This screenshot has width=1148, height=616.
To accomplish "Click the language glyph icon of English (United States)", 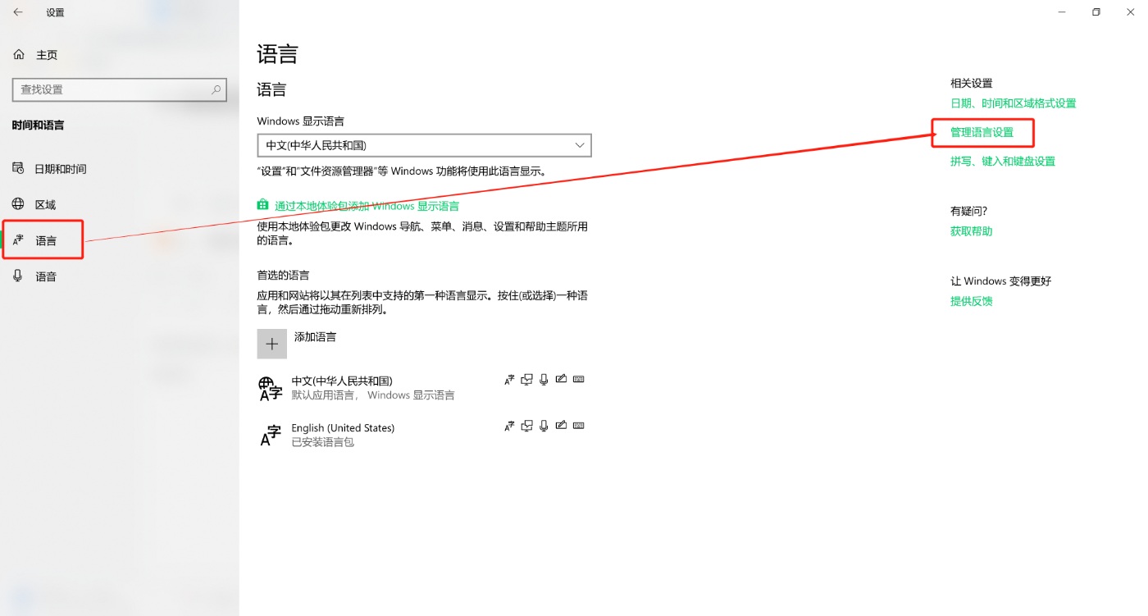I will 271,435.
